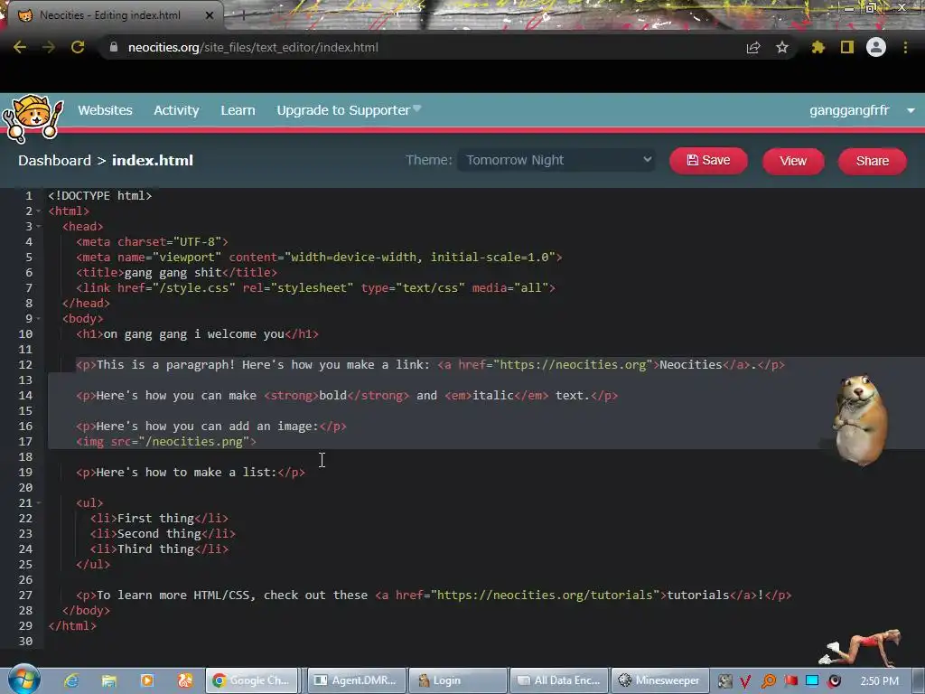Reload the page with the refresh icon

coord(78,47)
